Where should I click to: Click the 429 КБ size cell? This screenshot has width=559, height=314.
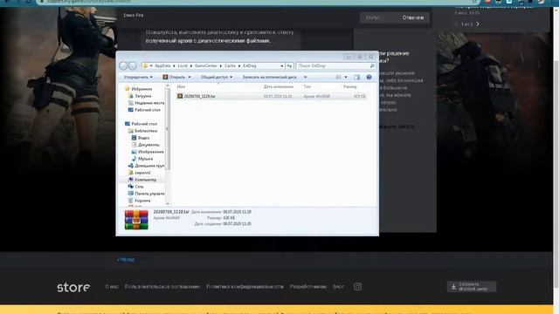pyautogui.click(x=359, y=97)
